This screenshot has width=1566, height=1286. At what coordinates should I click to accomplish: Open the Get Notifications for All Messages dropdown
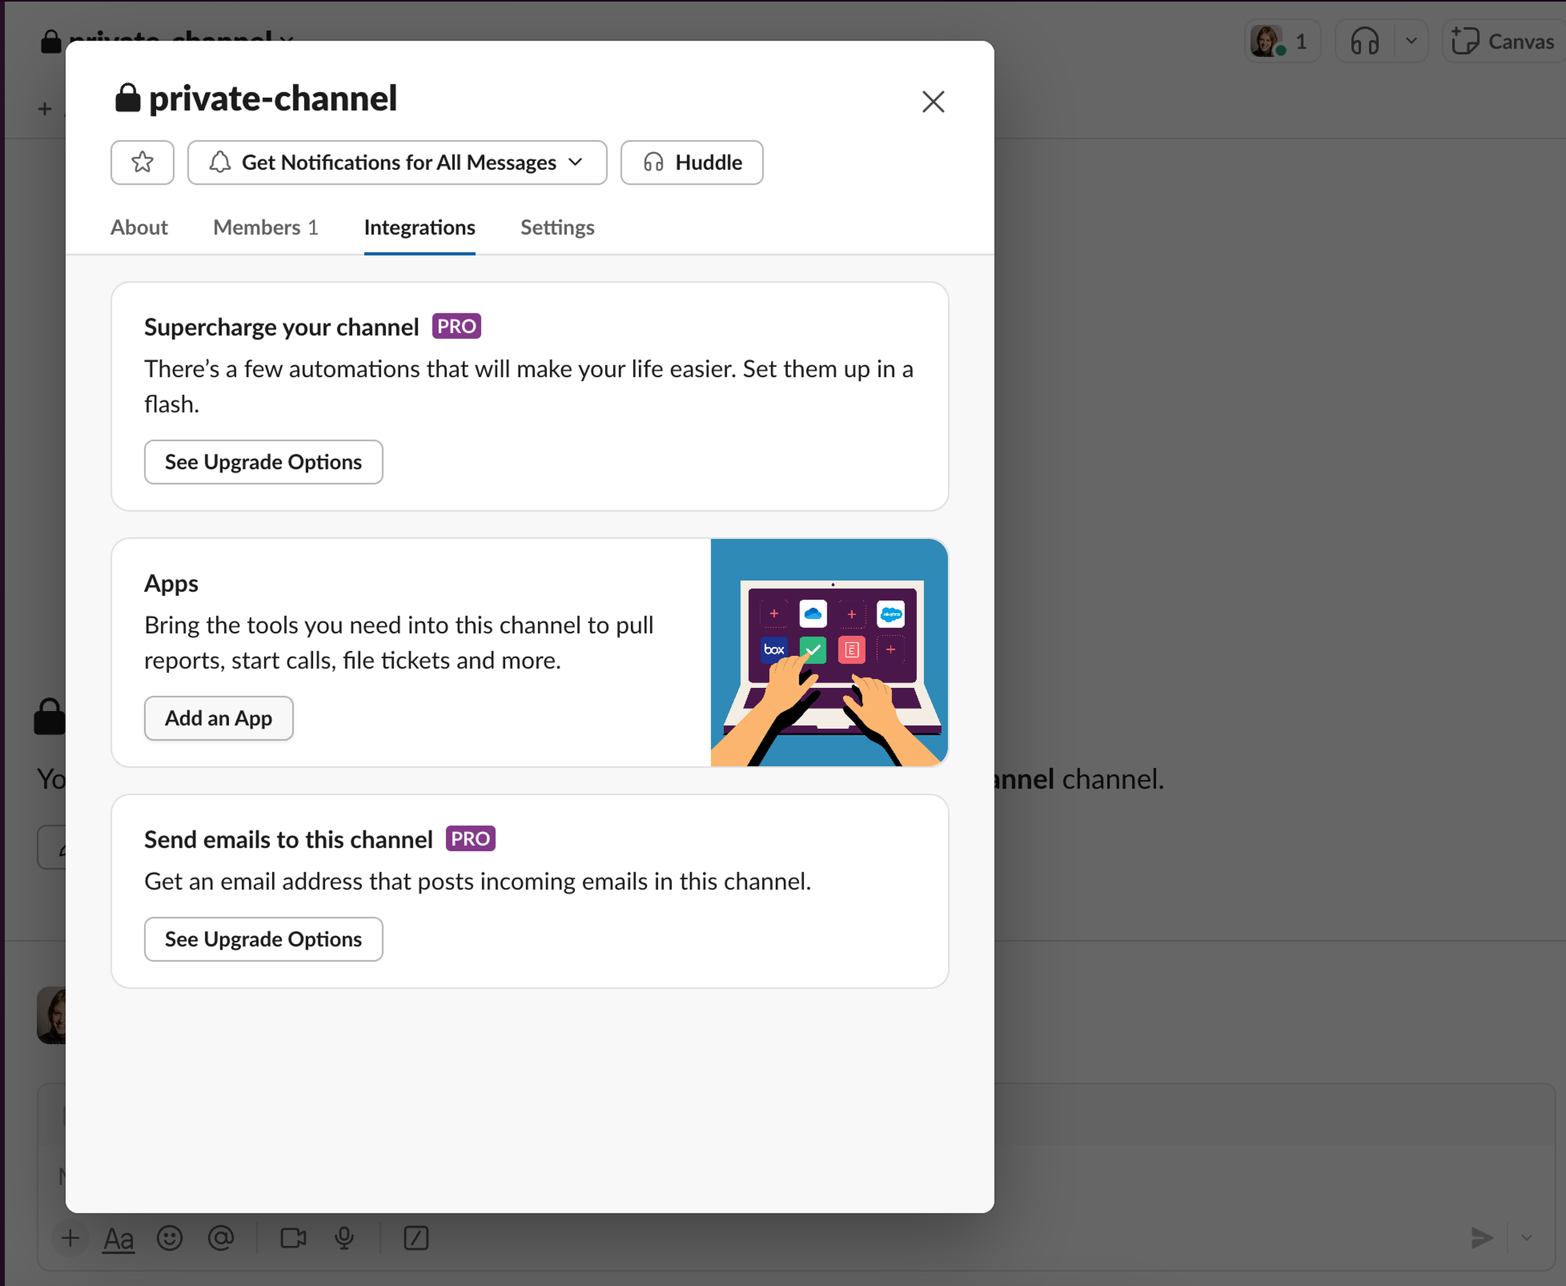(397, 162)
